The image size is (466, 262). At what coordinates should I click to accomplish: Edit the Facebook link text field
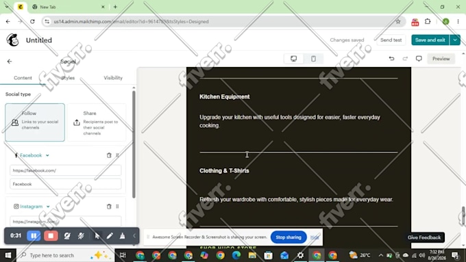click(x=65, y=184)
